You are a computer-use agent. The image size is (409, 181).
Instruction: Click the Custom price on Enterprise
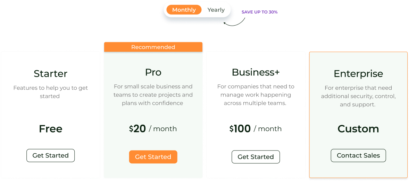[x=358, y=129]
